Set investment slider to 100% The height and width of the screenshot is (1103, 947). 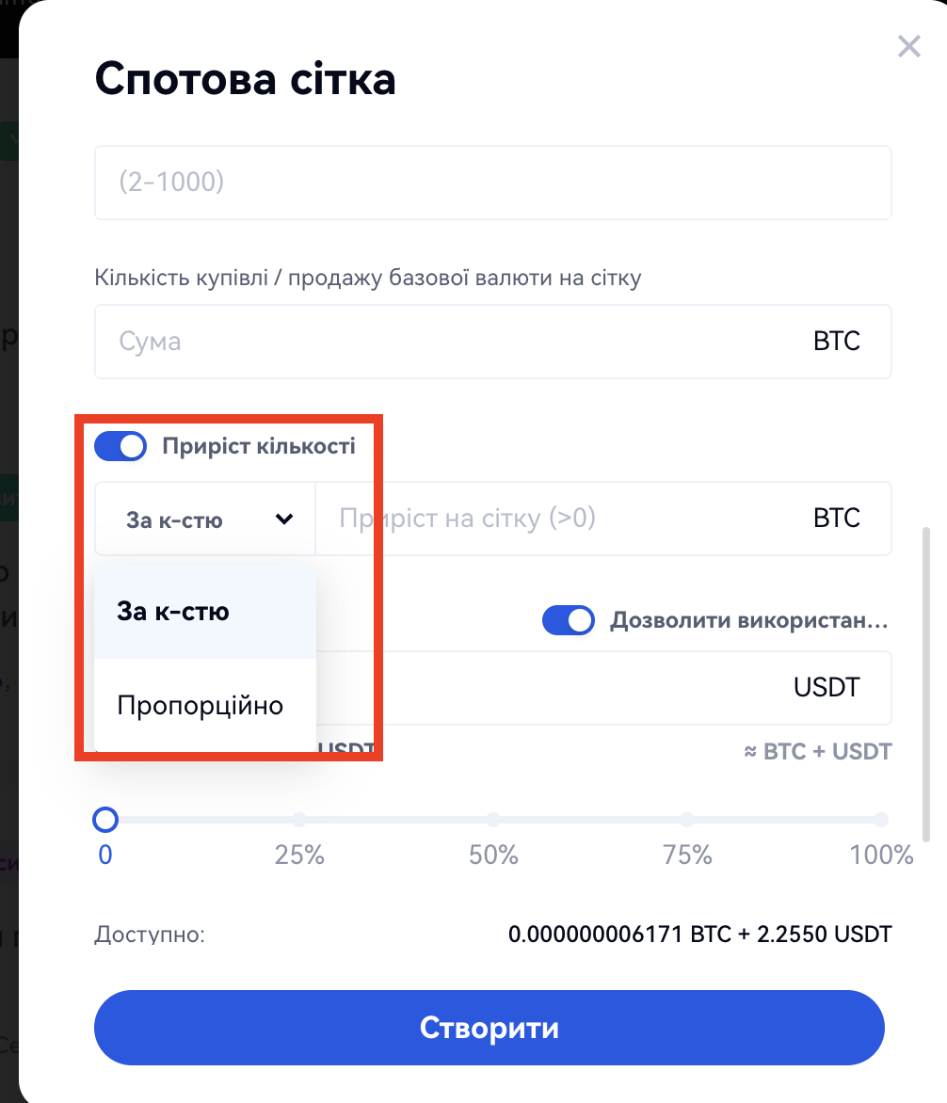tap(880, 820)
